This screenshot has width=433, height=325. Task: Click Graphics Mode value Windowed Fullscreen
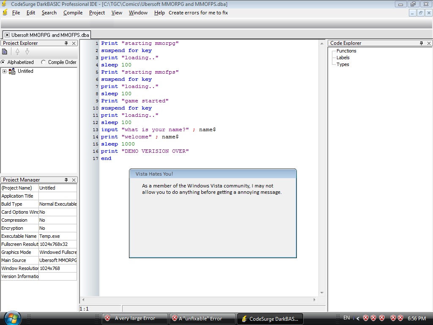point(58,252)
